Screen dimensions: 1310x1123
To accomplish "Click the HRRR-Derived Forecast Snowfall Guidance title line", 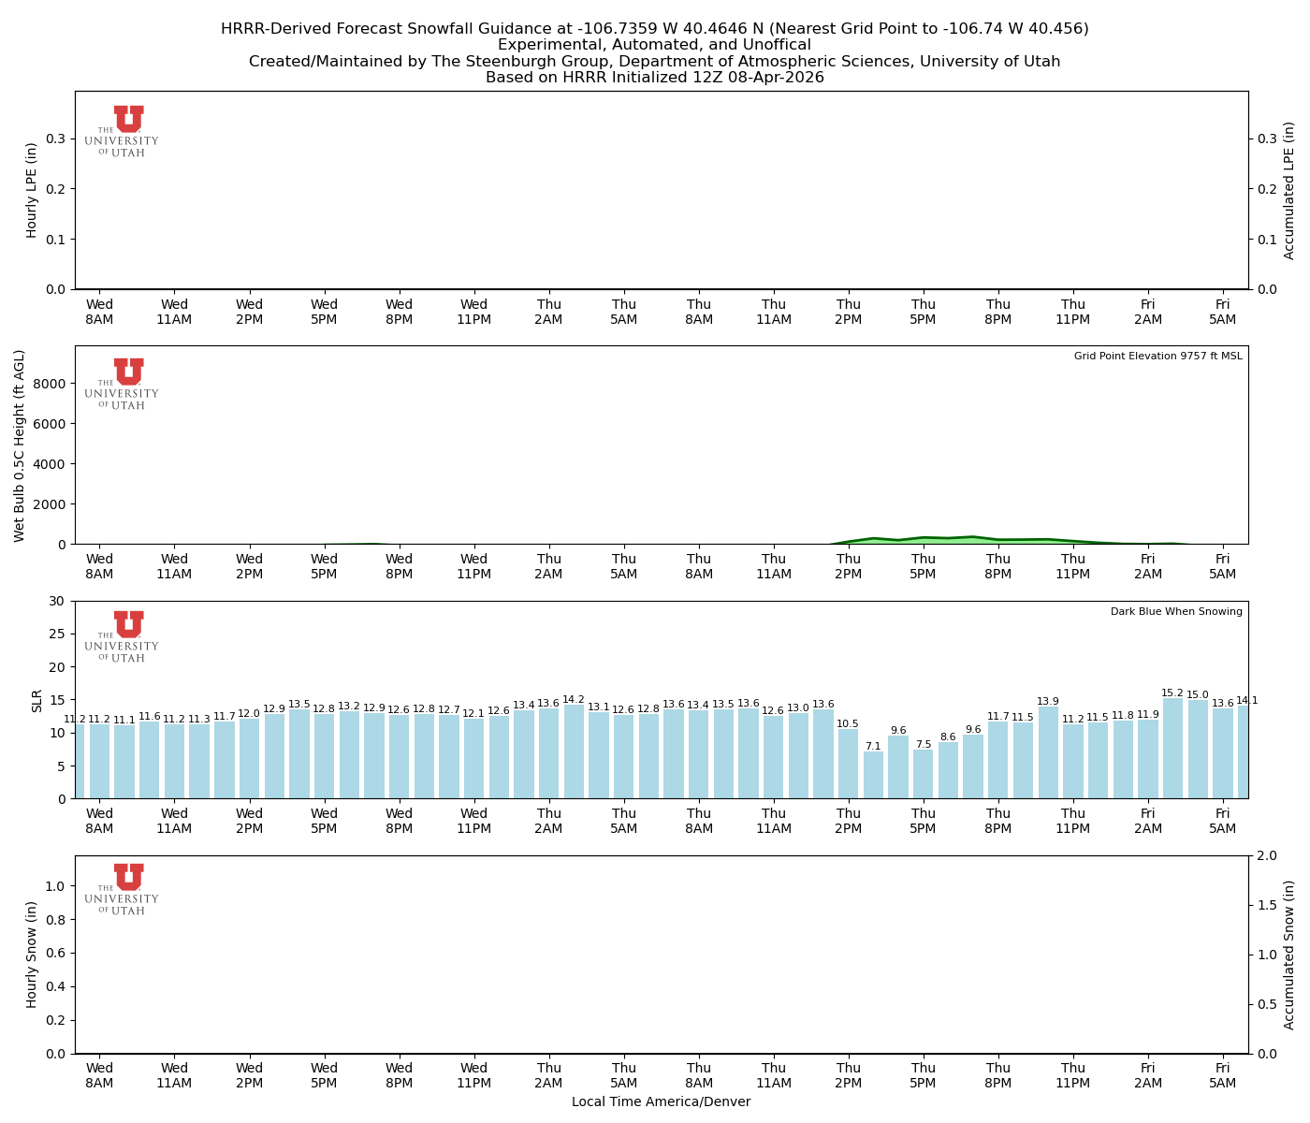I will click(654, 29).
